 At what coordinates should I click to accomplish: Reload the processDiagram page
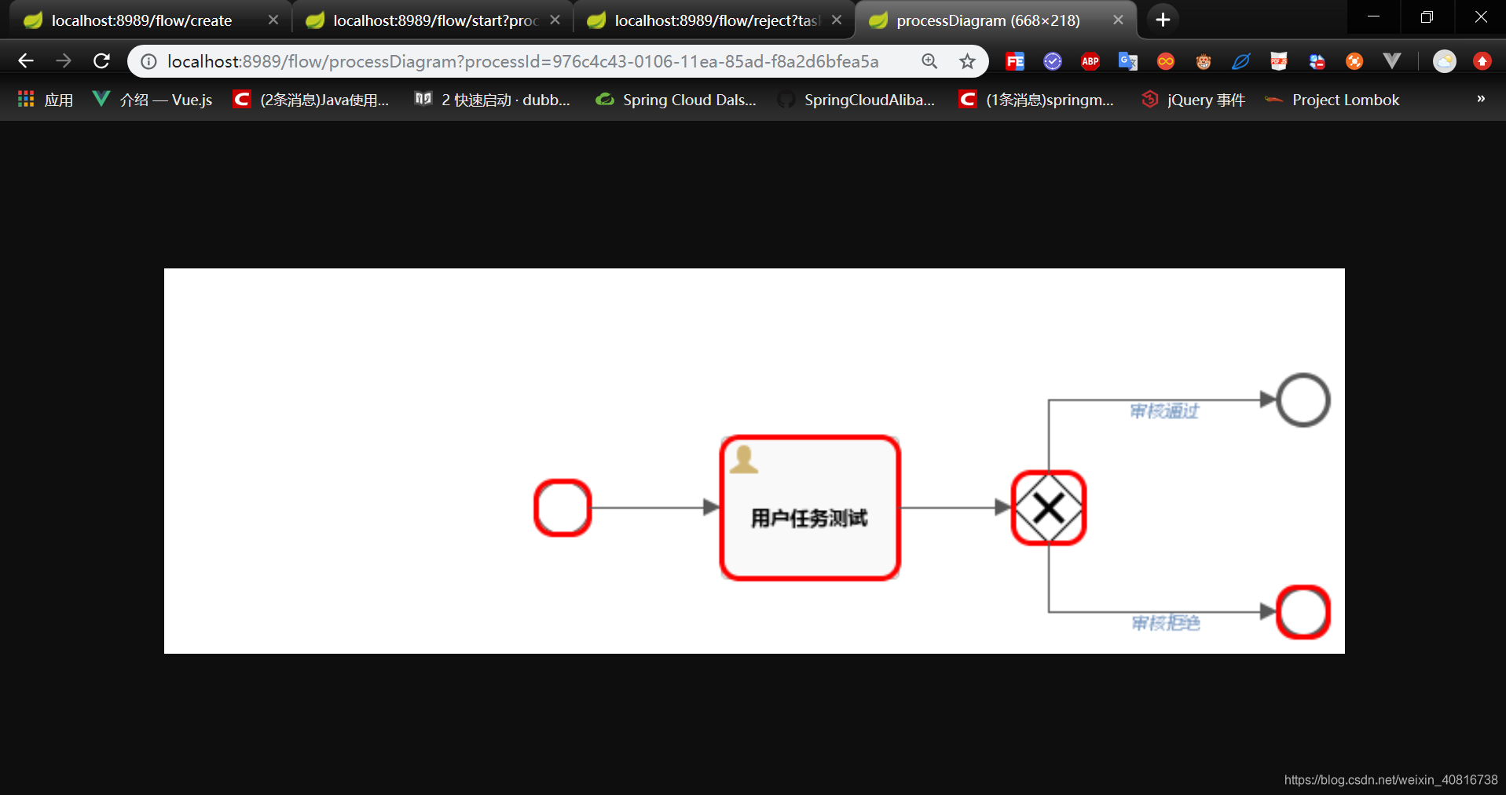pyautogui.click(x=101, y=60)
